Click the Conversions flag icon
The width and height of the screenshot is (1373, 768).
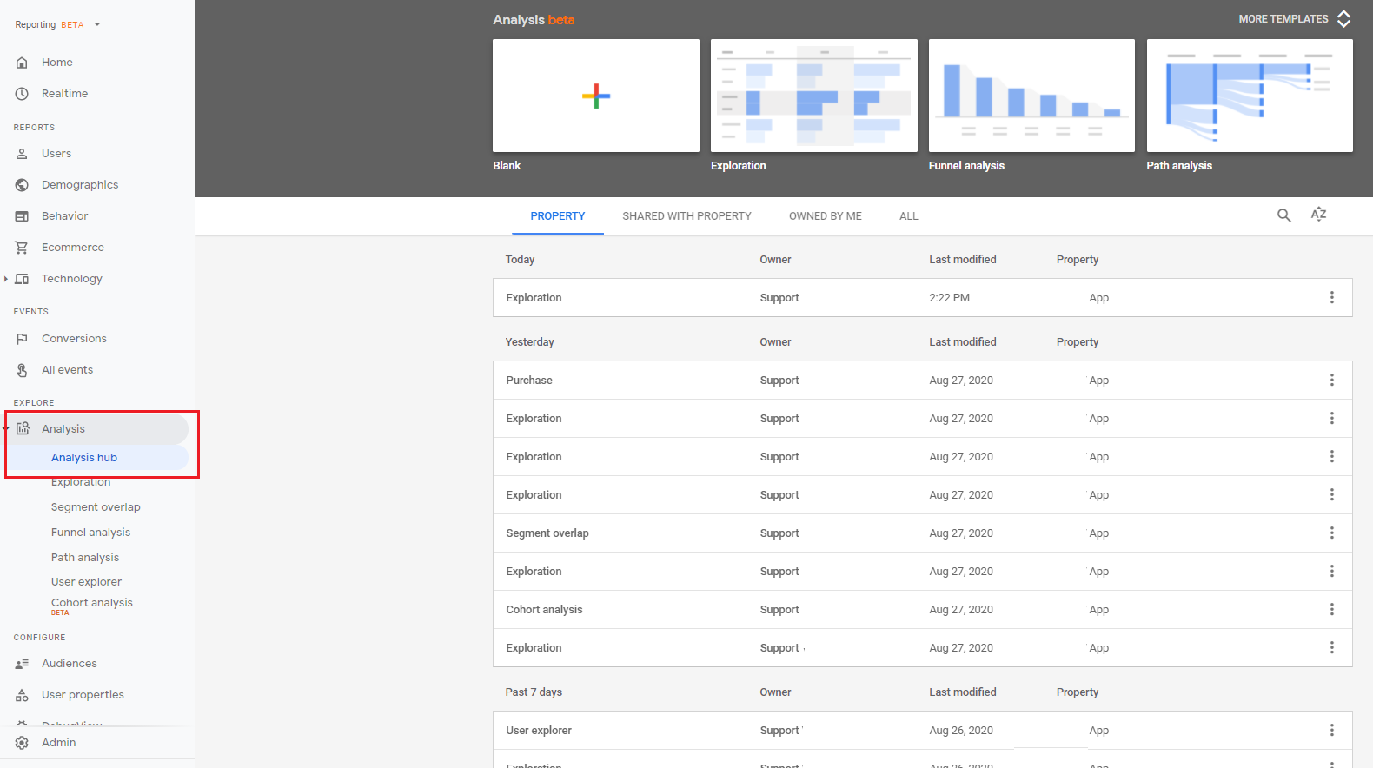click(22, 339)
